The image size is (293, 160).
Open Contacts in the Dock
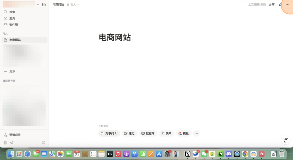coord(85,154)
